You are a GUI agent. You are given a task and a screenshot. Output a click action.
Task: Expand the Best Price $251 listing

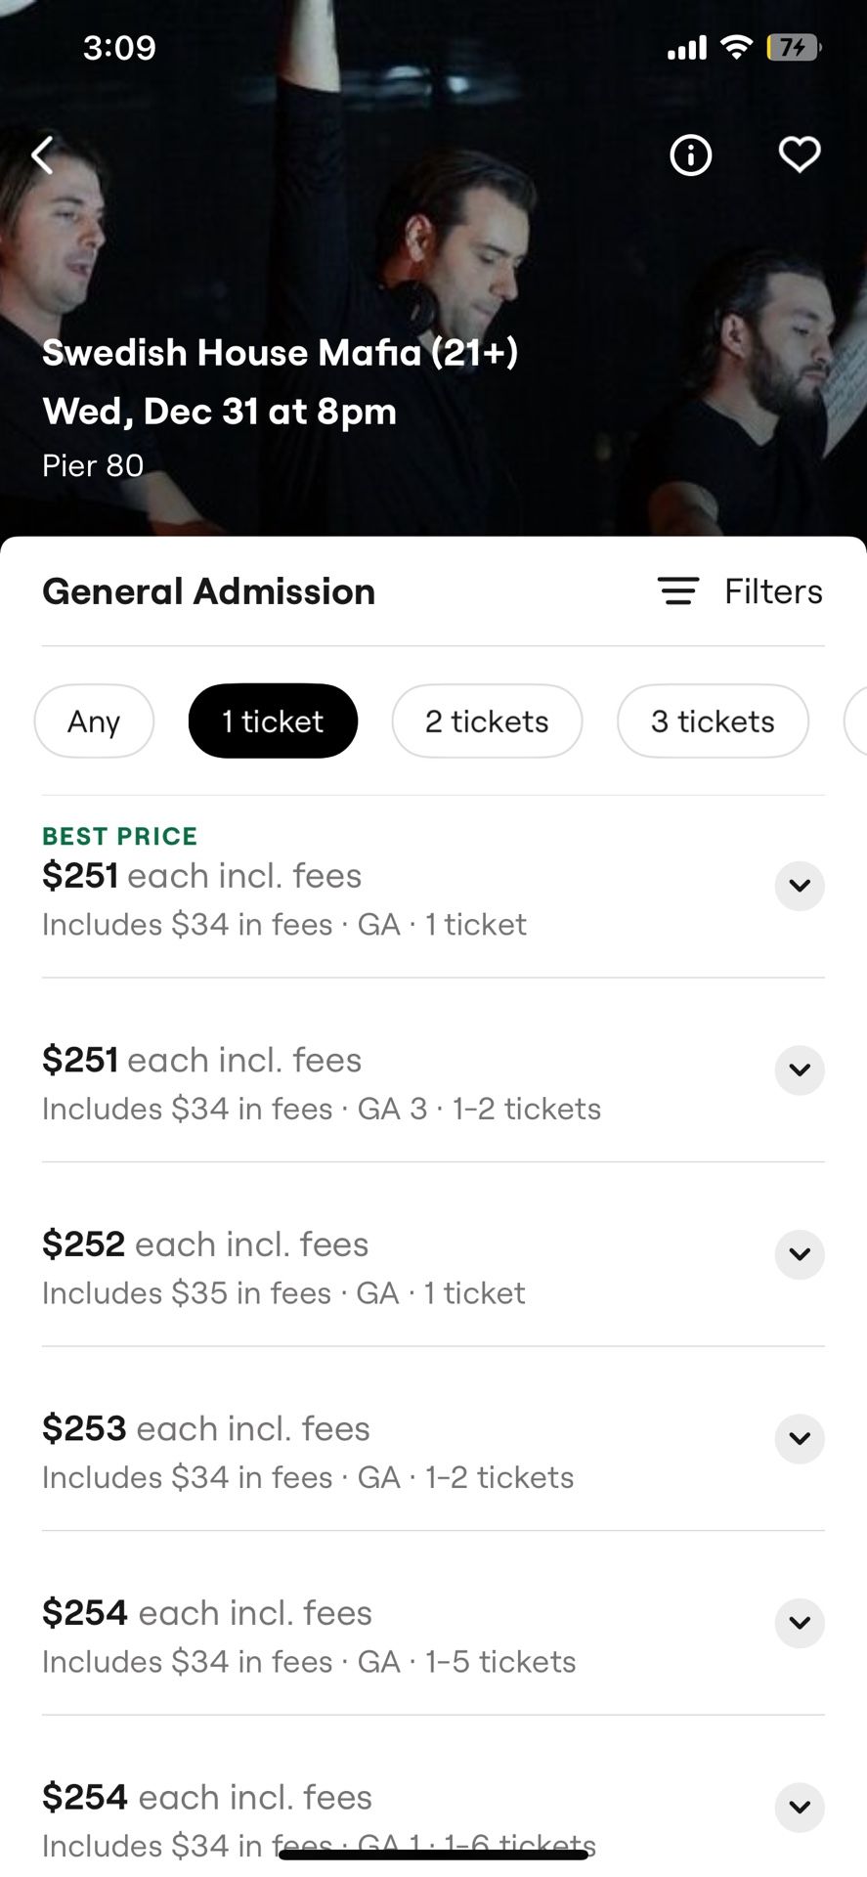tap(800, 886)
